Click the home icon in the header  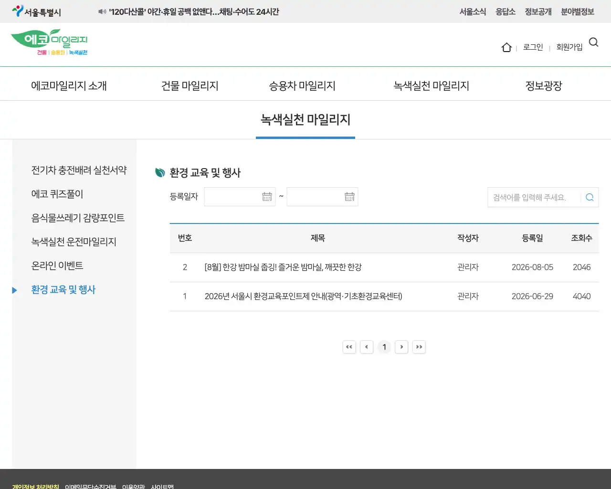[506, 47]
